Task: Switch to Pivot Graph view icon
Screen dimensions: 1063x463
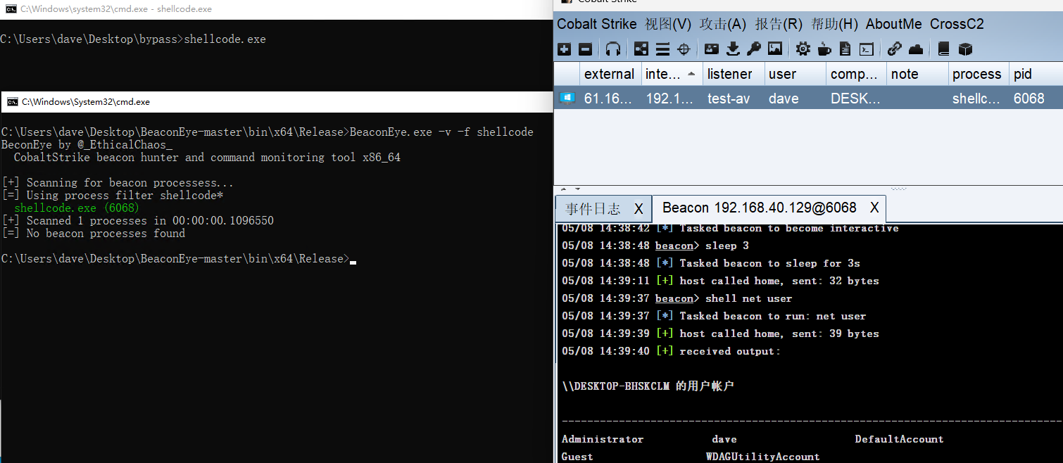Action: click(641, 49)
